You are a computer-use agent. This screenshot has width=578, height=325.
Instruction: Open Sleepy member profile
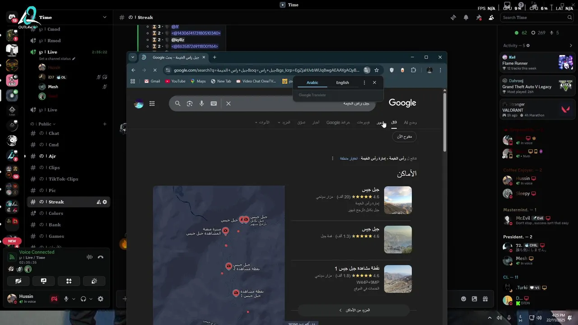click(537, 193)
